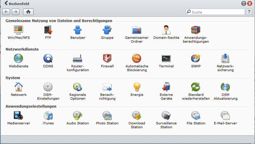Open the Routerkonfiguration icon
This screenshot has width=255, height=144.
click(x=78, y=58)
